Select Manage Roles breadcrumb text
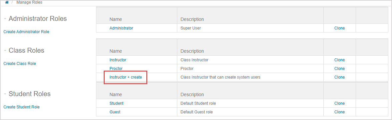 tap(29, 2)
